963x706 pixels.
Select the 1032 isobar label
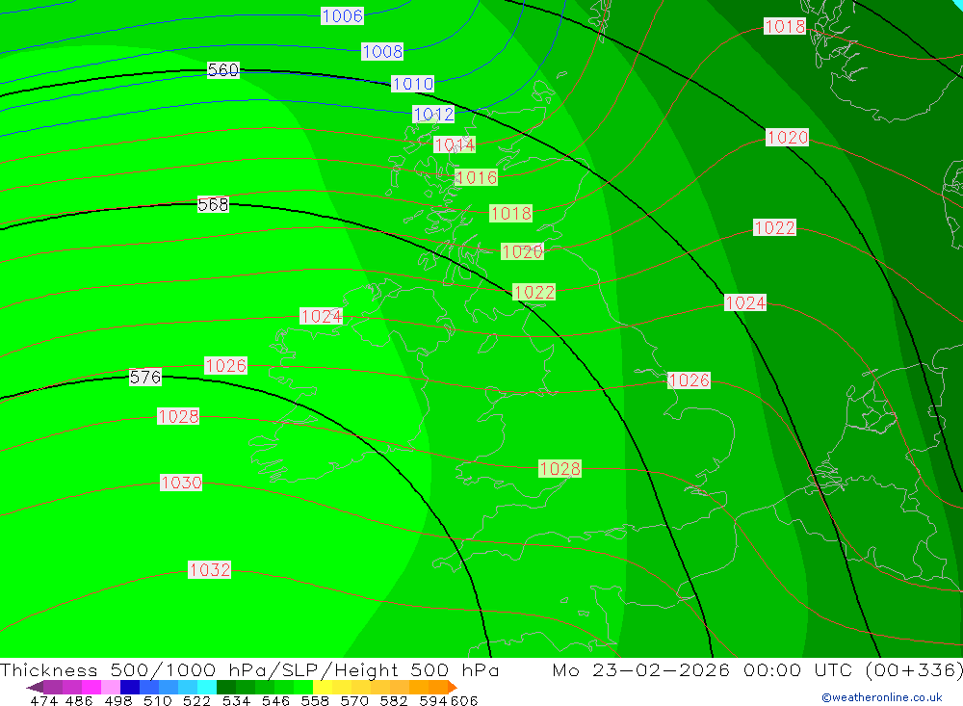pyautogui.click(x=209, y=569)
